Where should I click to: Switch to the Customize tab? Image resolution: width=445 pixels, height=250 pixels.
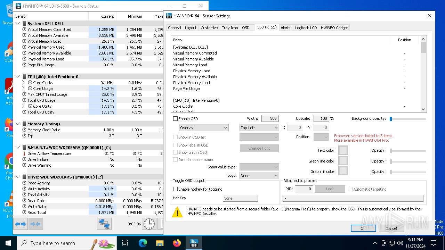(209, 28)
